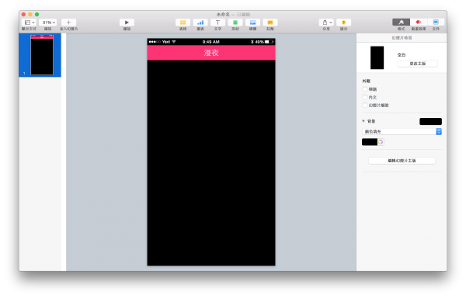The width and height of the screenshot is (466, 298).
Task: Enable the 幻燈片編號 slide number checkbox
Action: (365, 105)
